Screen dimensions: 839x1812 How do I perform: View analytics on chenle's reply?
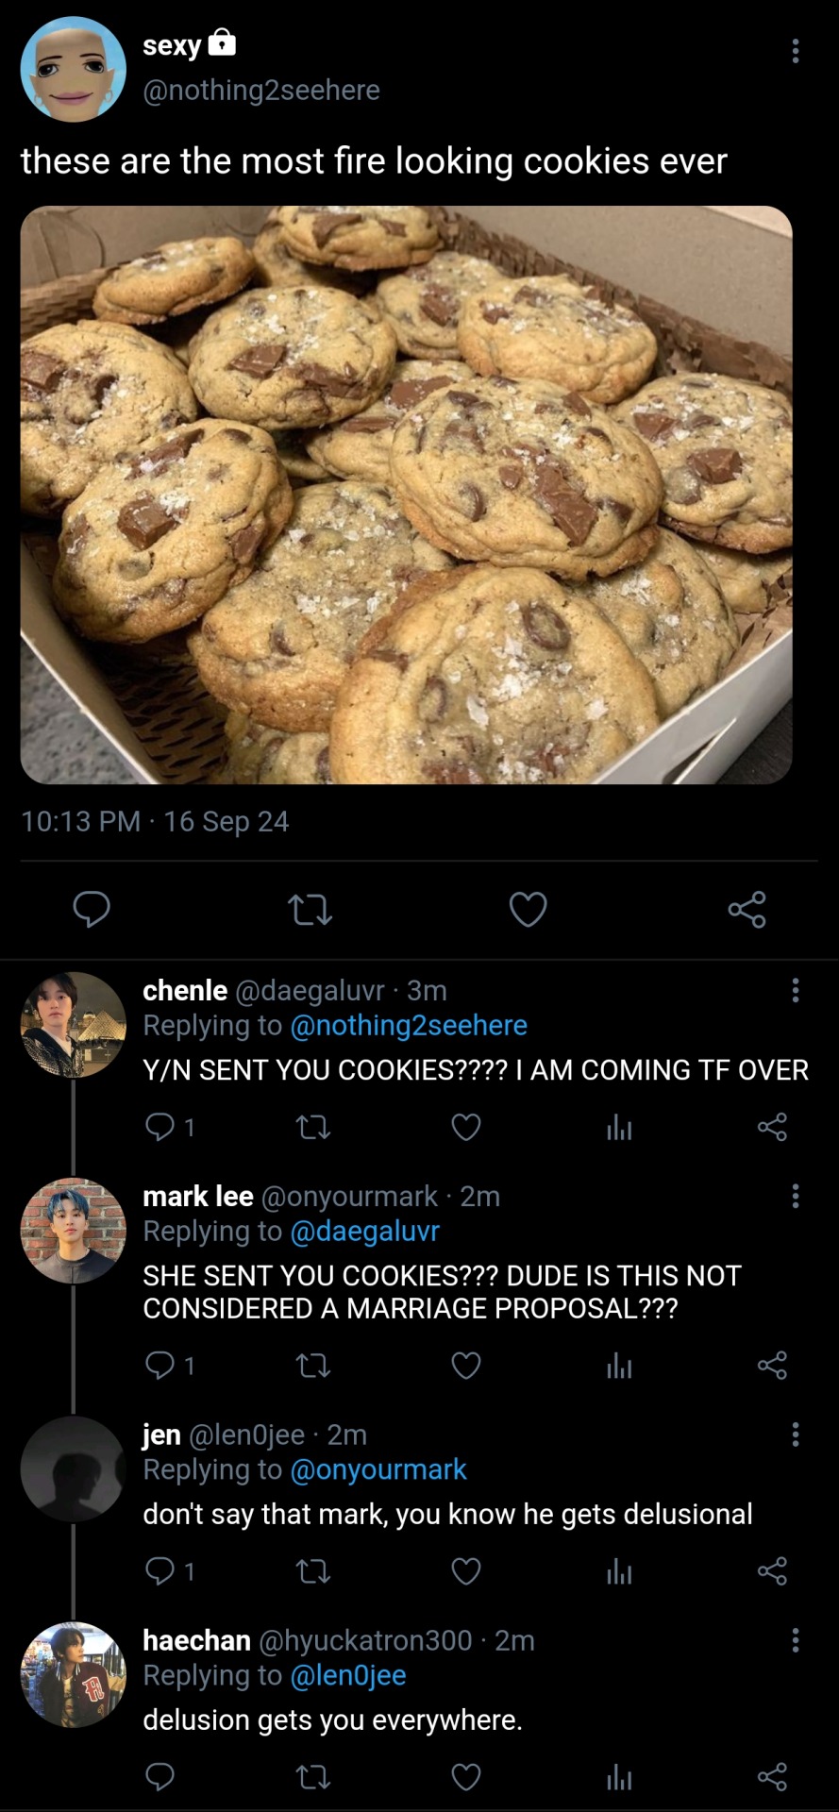[619, 1127]
